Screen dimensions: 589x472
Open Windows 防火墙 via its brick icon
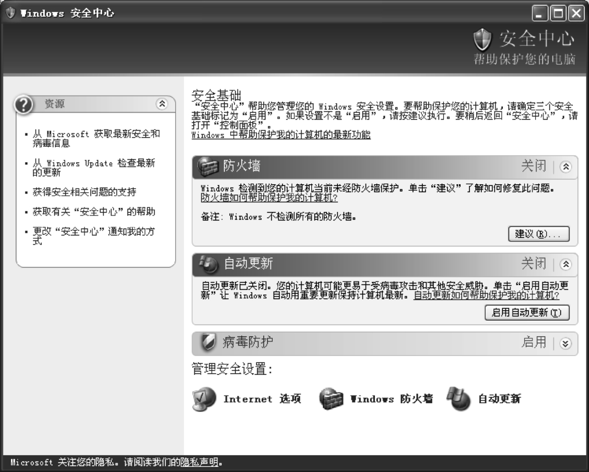pyautogui.click(x=331, y=399)
